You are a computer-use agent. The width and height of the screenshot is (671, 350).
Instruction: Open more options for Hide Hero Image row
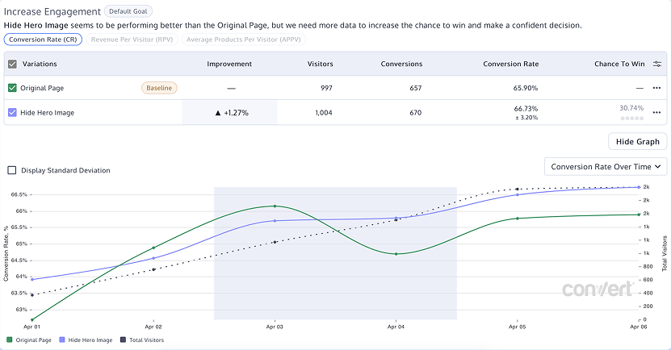(x=657, y=112)
